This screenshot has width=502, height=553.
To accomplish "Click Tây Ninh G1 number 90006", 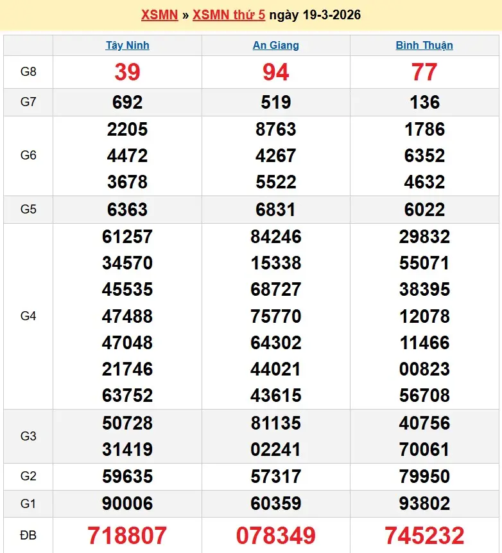I will point(127,503).
